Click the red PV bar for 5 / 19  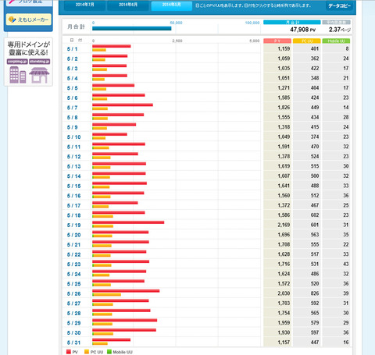click(128, 222)
